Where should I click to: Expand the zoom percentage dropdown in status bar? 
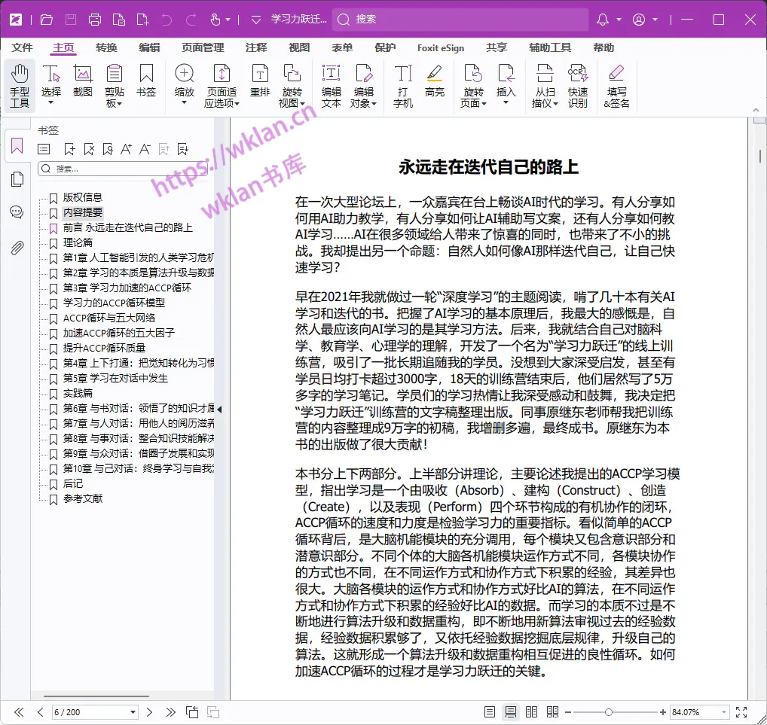click(x=723, y=711)
